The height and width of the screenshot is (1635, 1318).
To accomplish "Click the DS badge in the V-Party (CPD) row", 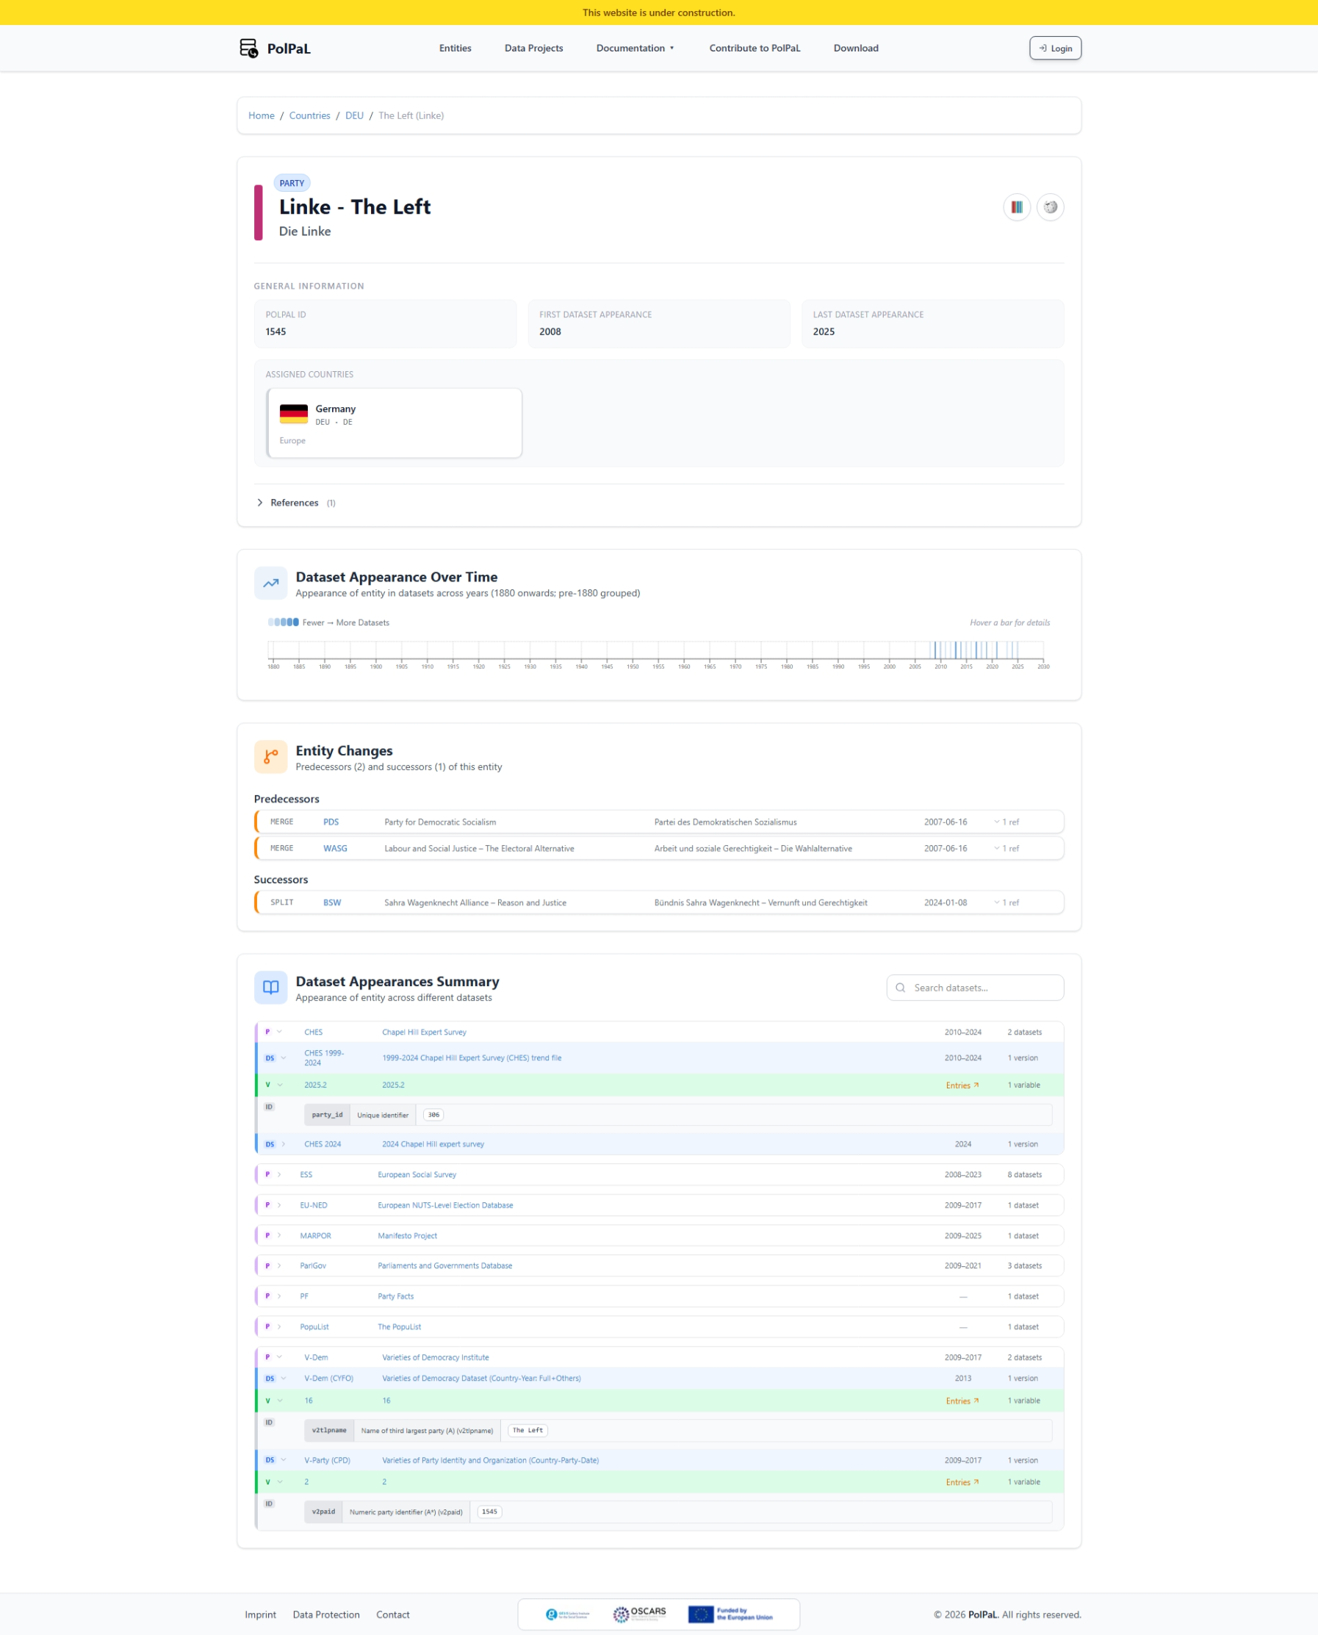I will tap(270, 1460).
